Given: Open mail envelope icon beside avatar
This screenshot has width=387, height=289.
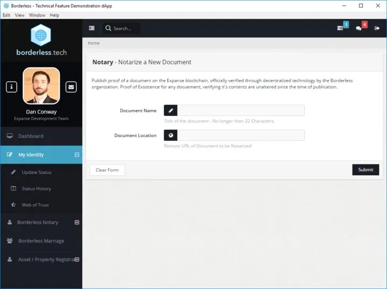Looking at the screenshot, I should tap(71, 87).
